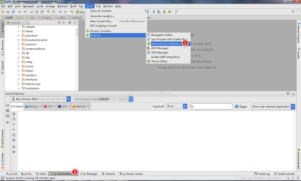Click the up arrow in logcat sidebar

[14, 124]
